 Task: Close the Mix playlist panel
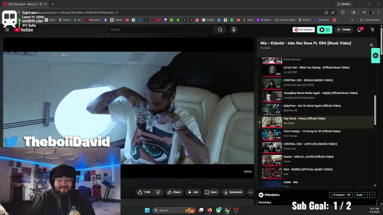coord(371,45)
